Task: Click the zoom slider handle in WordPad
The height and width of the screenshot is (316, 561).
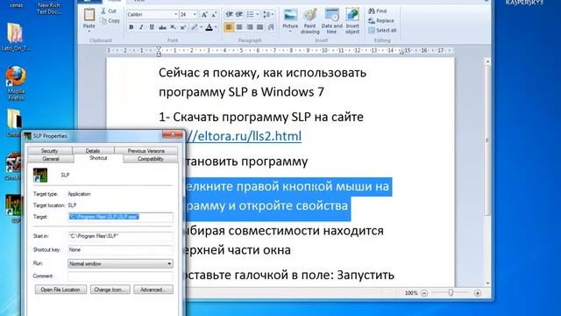Action: [x=451, y=292]
